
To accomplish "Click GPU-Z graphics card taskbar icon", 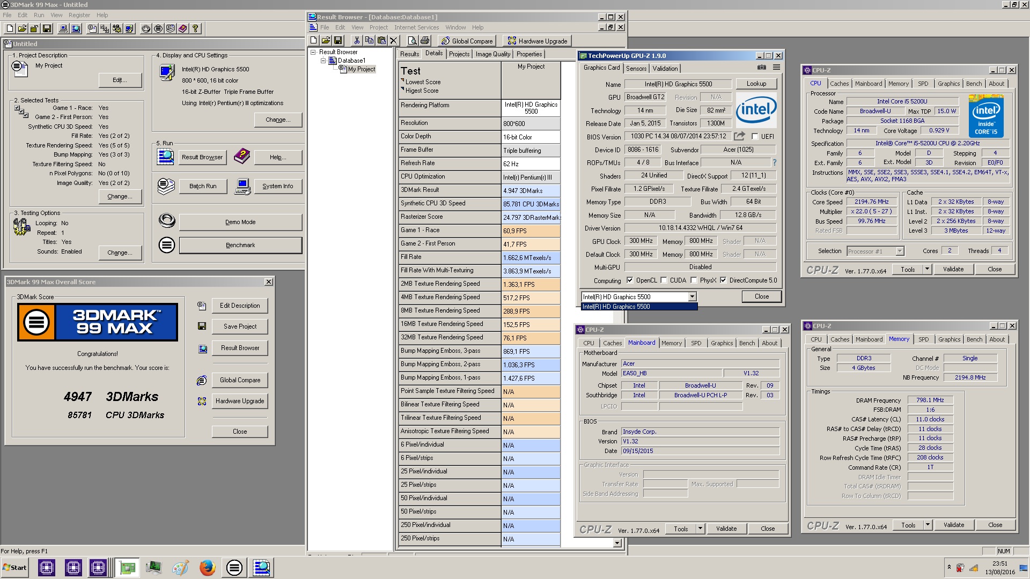I will point(127,568).
